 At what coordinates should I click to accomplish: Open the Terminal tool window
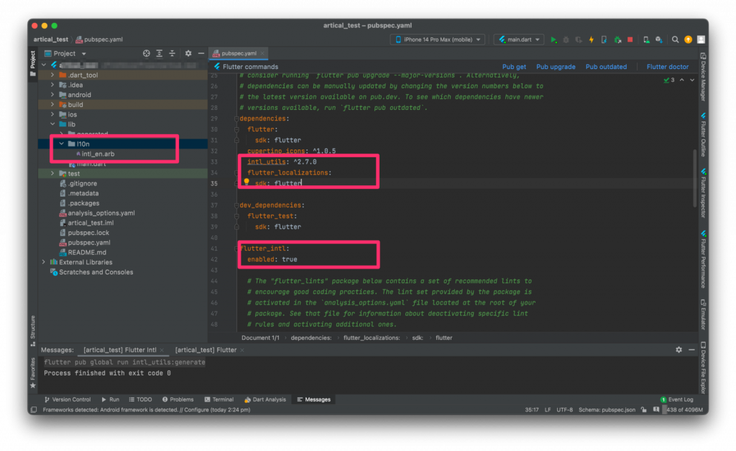tap(218, 399)
